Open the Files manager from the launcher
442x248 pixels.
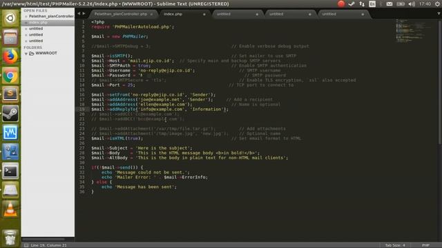coord(10,37)
